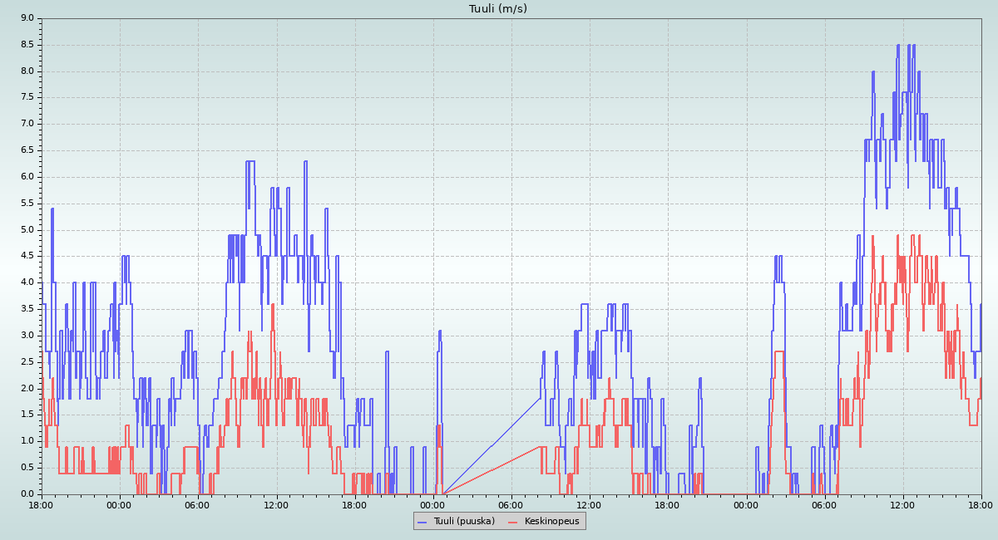The width and height of the screenshot is (998, 540).
Task: Click the 4.5 y-axis tick label
Action: (x=27, y=256)
